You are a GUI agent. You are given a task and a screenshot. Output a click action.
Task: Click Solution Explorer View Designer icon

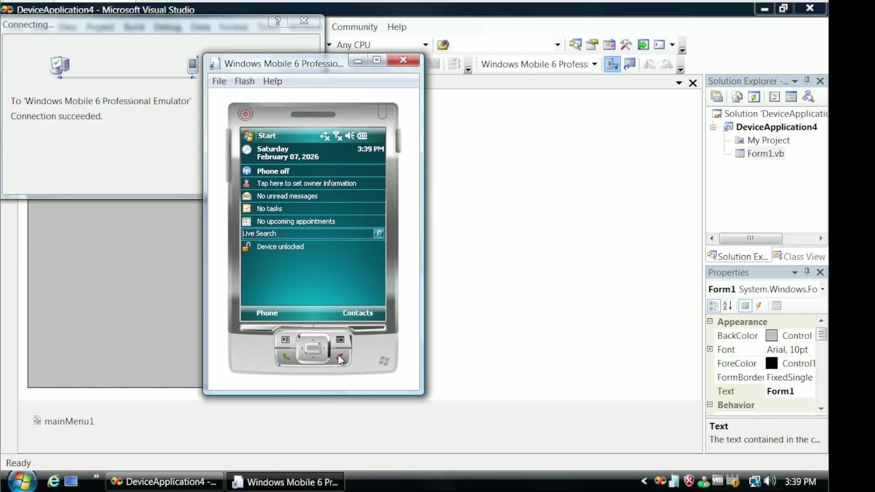tap(791, 97)
